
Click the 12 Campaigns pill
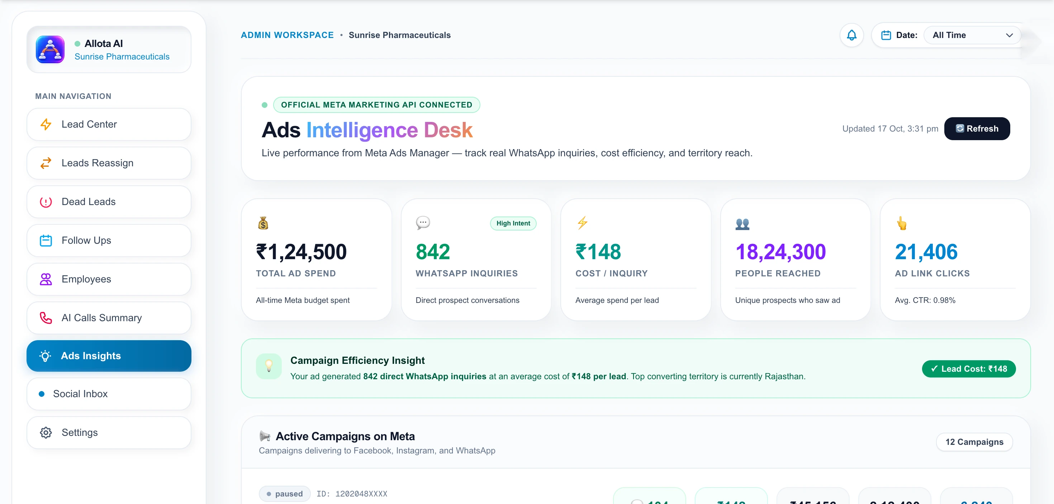(x=974, y=442)
